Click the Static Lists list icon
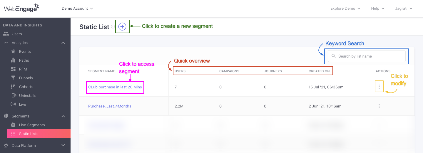423x153 pixels. click(x=13, y=134)
